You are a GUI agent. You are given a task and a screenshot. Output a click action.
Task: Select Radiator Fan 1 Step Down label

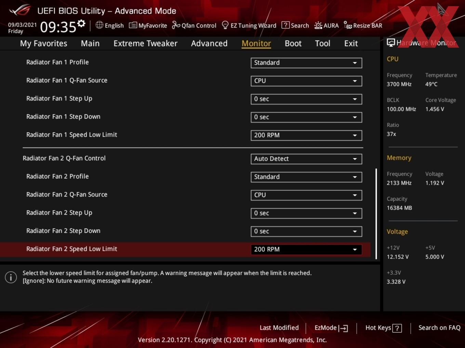63,117
